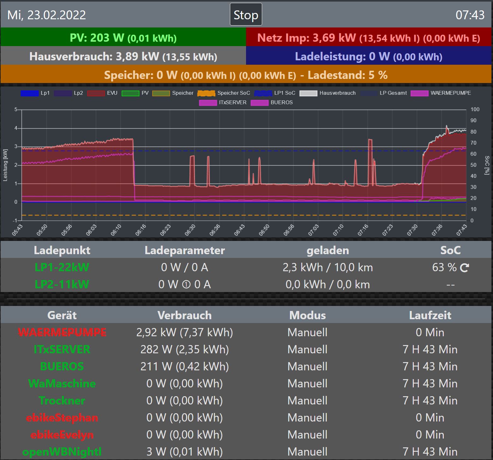Click Manuell mode for ITxSERVER
The height and width of the screenshot is (460, 493).
307,349
